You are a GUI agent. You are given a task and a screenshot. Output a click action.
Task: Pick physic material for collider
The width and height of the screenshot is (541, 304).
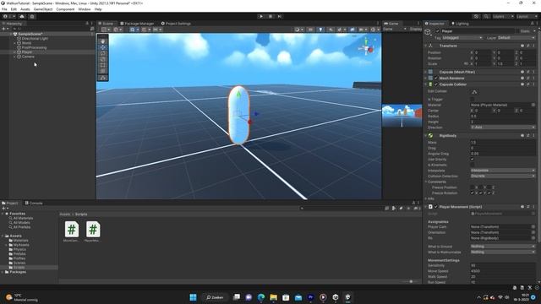point(533,105)
